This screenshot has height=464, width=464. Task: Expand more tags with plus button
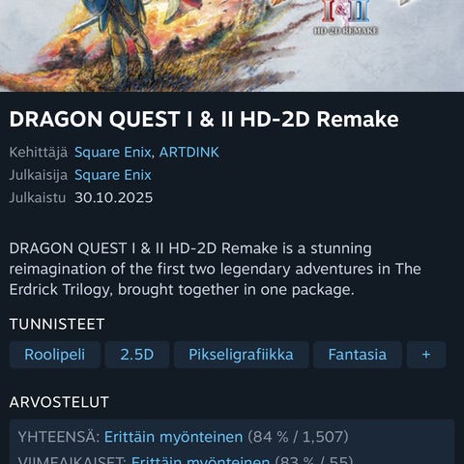[426, 355]
